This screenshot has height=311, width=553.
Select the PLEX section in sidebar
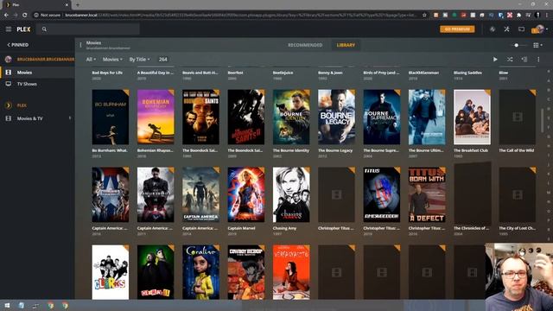22,105
